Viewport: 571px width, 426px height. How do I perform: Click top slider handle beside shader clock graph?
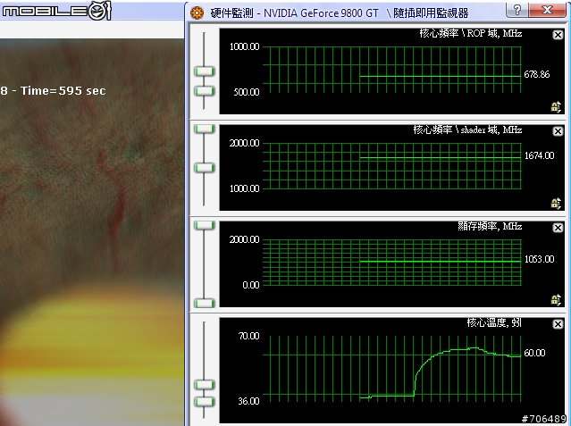click(205, 129)
